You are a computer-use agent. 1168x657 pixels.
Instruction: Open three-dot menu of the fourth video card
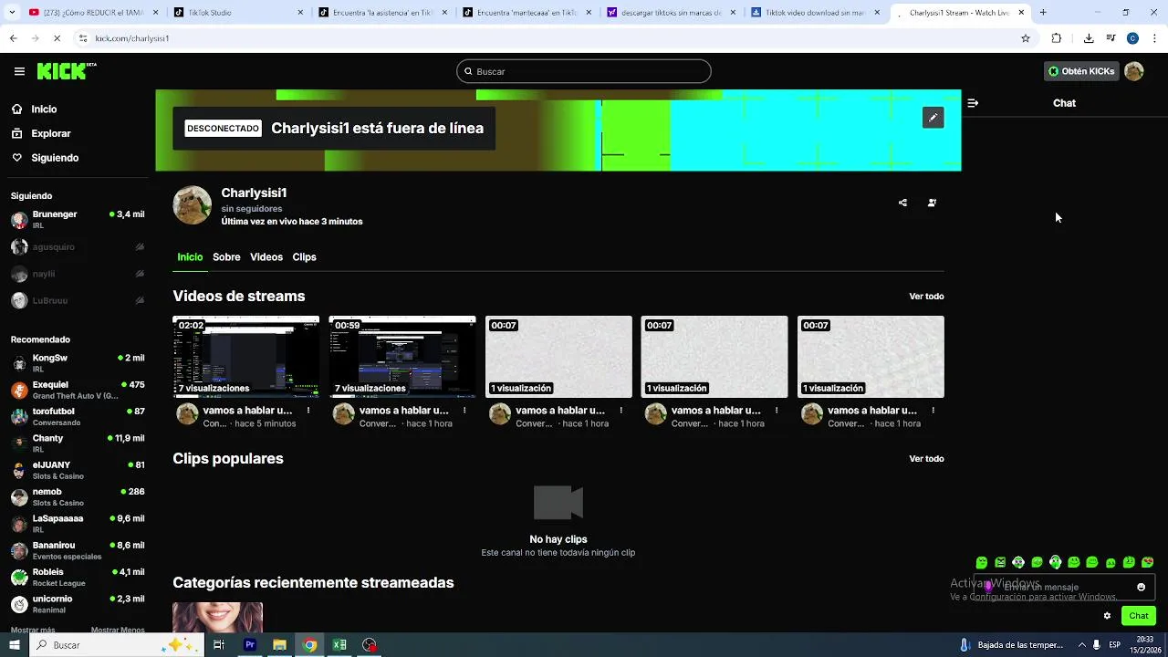777,411
